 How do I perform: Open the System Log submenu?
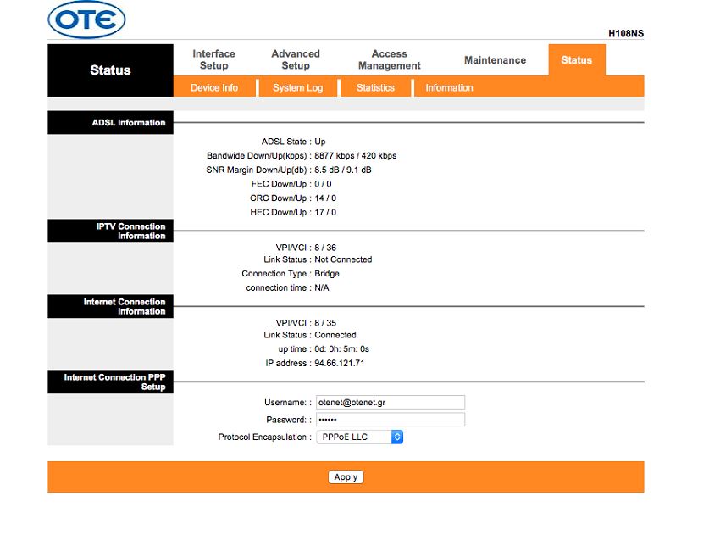pos(297,88)
